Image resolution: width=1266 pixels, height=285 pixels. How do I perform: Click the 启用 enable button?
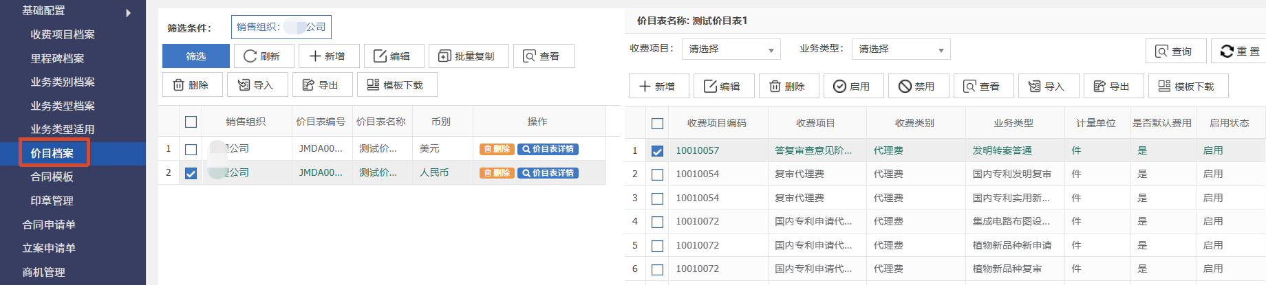[853, 87]
